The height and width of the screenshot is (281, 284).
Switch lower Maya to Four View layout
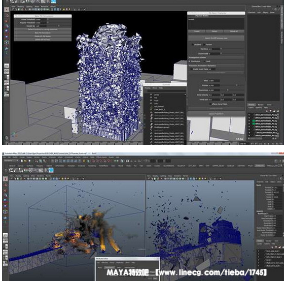coord(6,241)
